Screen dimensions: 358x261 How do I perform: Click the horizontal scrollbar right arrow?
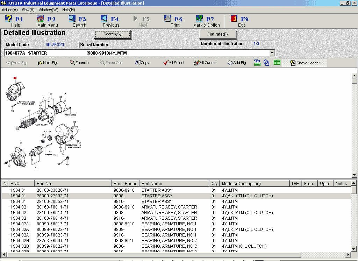[348, 254]
